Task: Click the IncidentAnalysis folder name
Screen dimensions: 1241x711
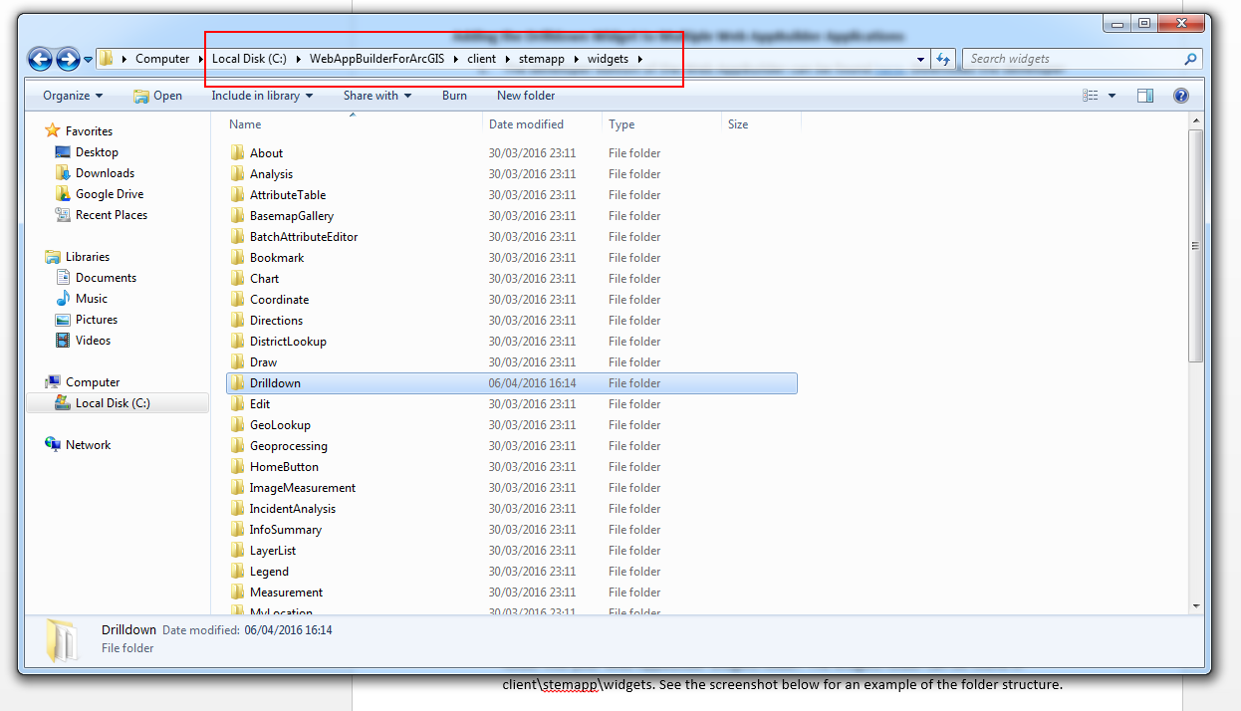Action: coord(292,509)
